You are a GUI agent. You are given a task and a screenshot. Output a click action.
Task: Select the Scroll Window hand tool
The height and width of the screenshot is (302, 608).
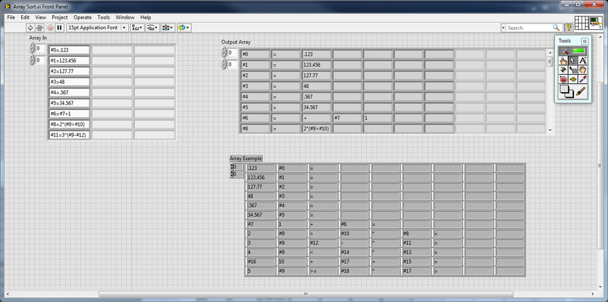point(583,70)
